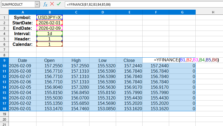Click the Calendar value cell B6
Screen dimensions: 223x126
click(50, 44)
